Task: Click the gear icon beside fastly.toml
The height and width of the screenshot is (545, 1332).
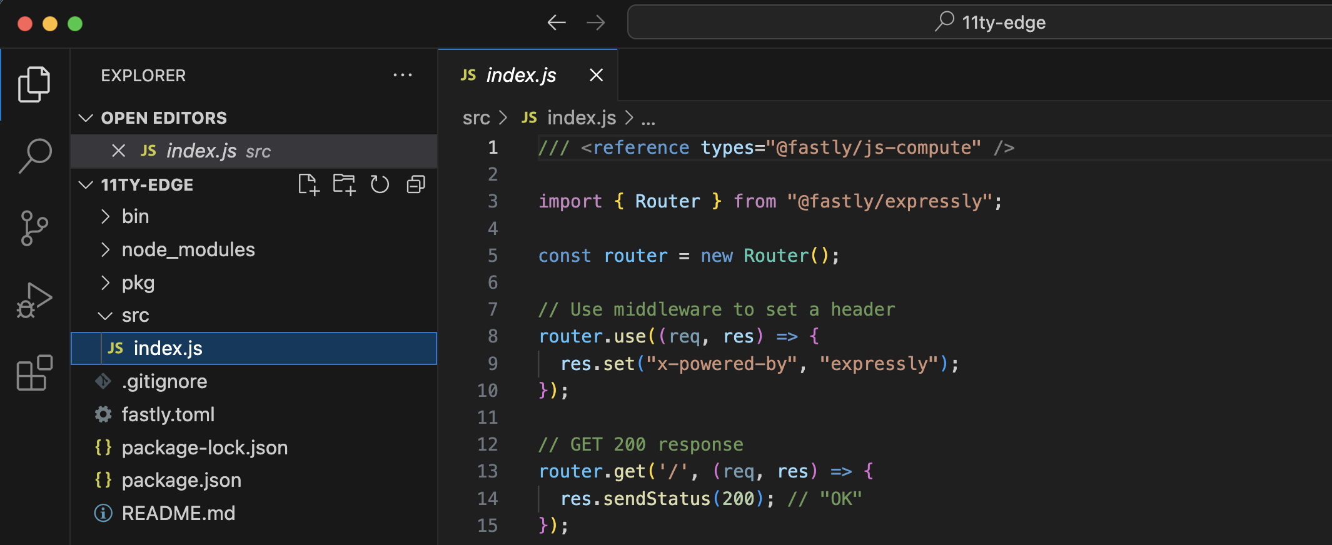Action: click(103, 414)
